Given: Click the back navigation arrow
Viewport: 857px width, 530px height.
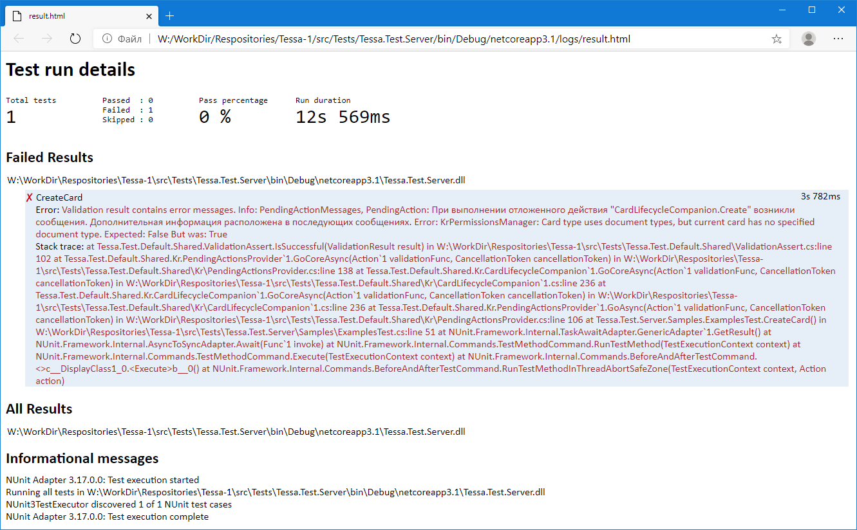Looking at the screenshot, I should tap(19, 39).
